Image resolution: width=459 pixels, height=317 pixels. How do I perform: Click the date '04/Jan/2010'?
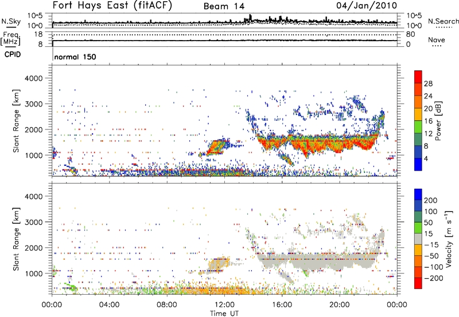[367, 6]
